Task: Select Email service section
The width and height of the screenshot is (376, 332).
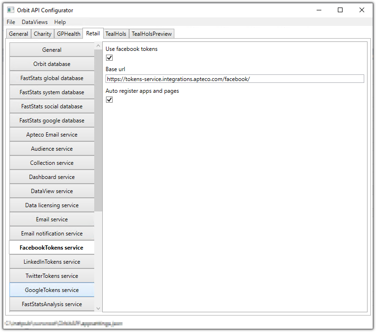Action: pos(52,219)
